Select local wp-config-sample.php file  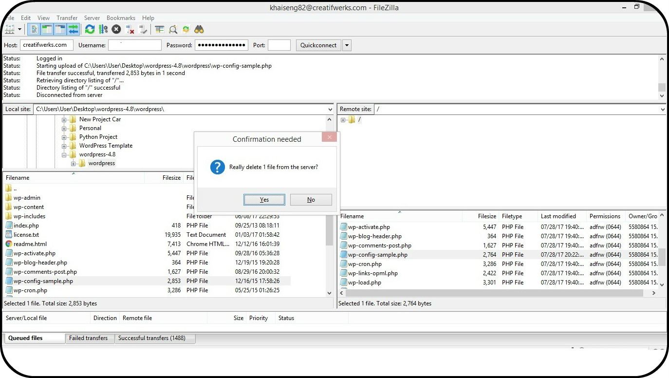[x=43, y=281]
